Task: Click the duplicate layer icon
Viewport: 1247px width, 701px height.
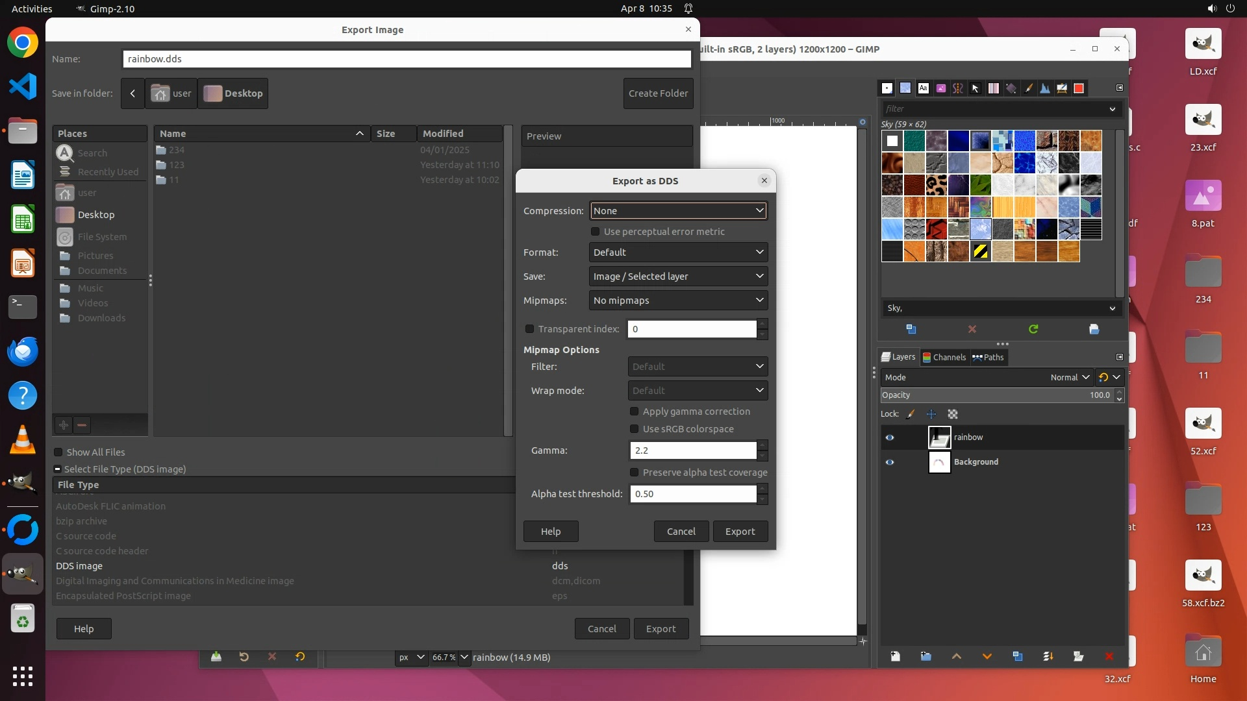Action: (x=1017, y=656)
